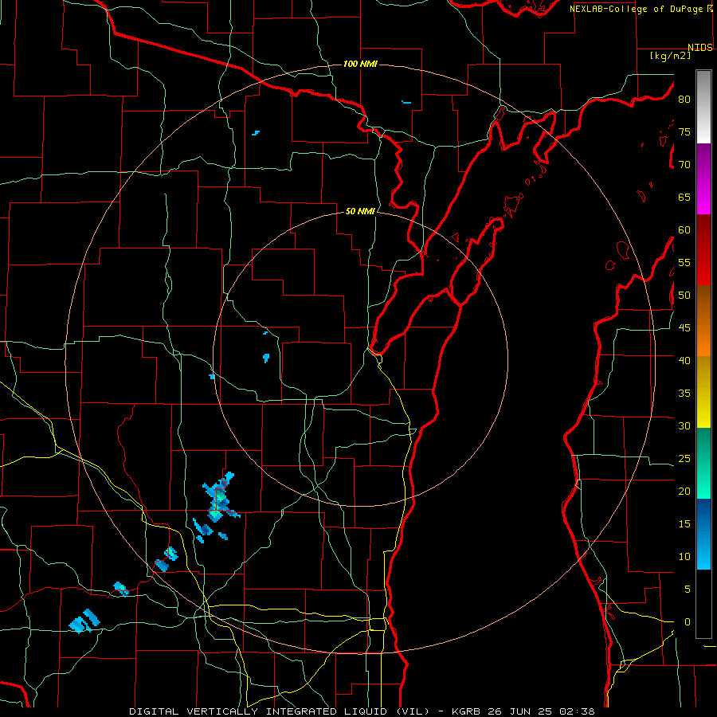Click the white-gray top band of color scale
The height and width of the screenshot is (717, 717).
pos(703,108)
